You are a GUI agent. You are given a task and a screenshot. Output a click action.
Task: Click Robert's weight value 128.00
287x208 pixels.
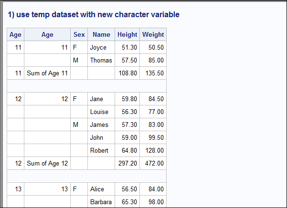tap(153, 150)
